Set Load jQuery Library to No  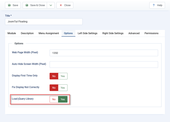pyautogui.click(x=54, y=99)
